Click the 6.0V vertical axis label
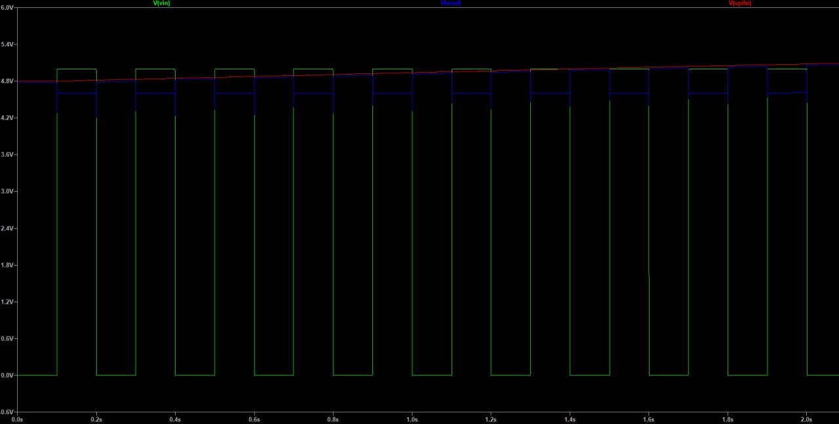Viewport: 839px width, 424px height. (8, 7)
